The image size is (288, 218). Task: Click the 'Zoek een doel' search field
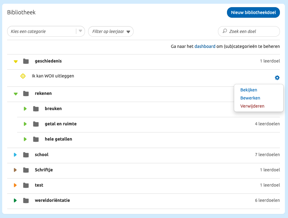(x=249, y=31)
